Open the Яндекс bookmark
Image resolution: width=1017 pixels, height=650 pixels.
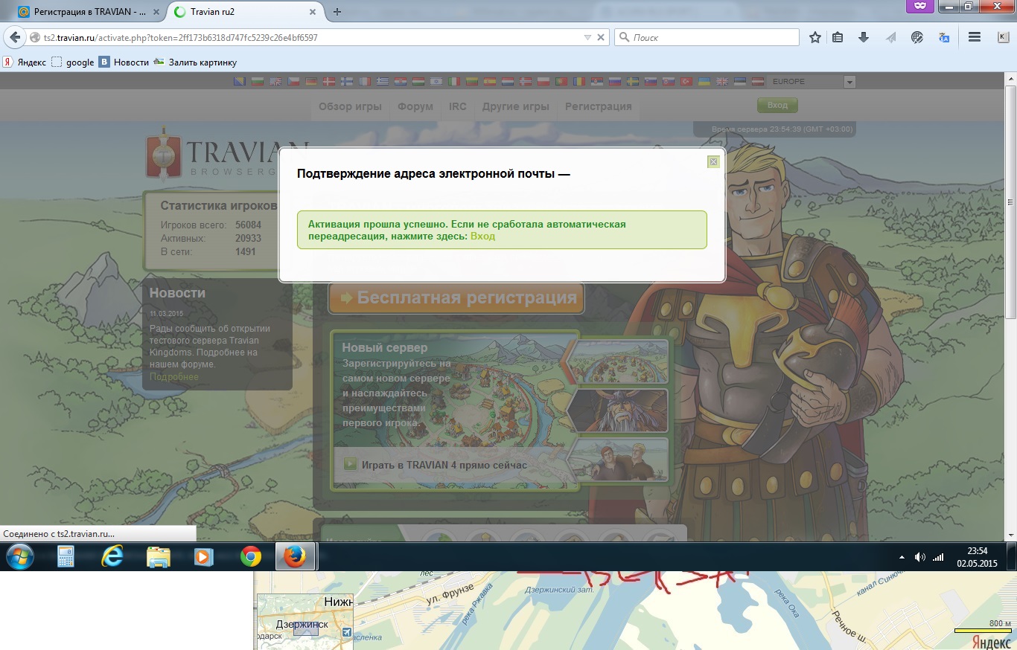pyautogui.click(x=25, y=62)
